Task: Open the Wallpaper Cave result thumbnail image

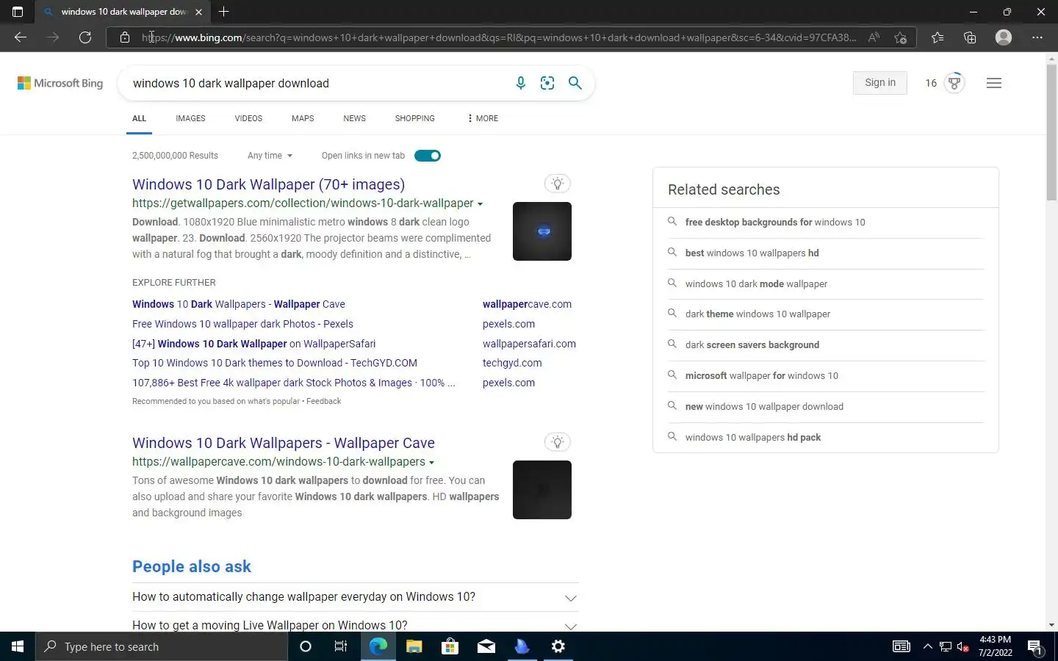Action: click(542, 490)
